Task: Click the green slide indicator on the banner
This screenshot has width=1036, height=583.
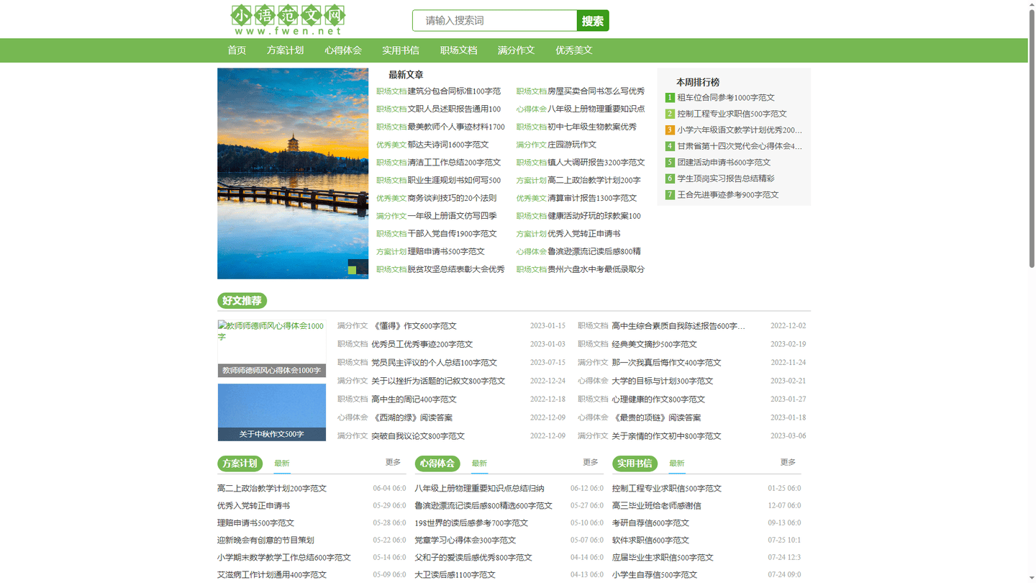Action: pos(353,270)
